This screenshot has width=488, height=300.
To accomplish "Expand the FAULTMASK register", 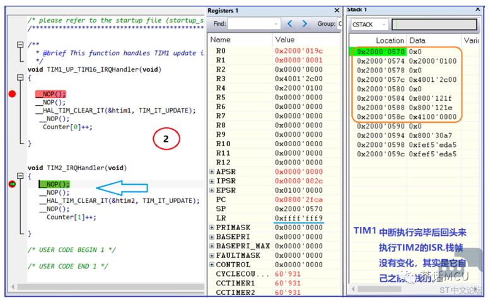I will tap(212, 255).
